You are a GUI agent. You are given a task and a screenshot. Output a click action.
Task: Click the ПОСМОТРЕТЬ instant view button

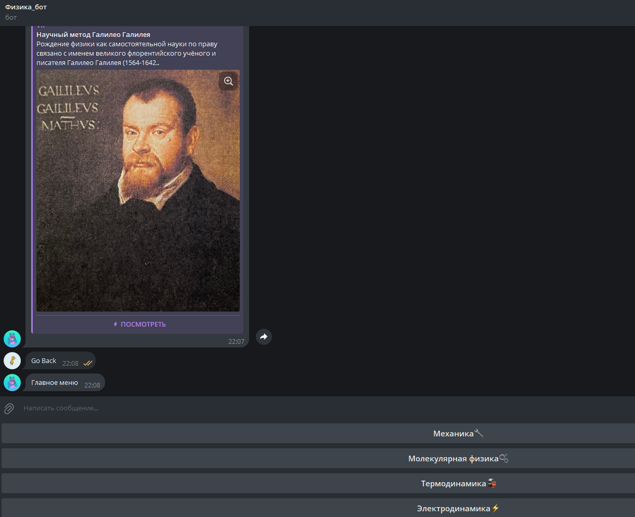click(138, 324)
